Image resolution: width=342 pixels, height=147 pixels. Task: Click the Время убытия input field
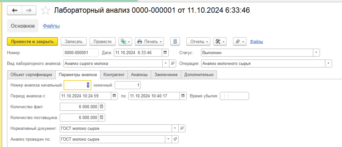[x=234, y=96]
